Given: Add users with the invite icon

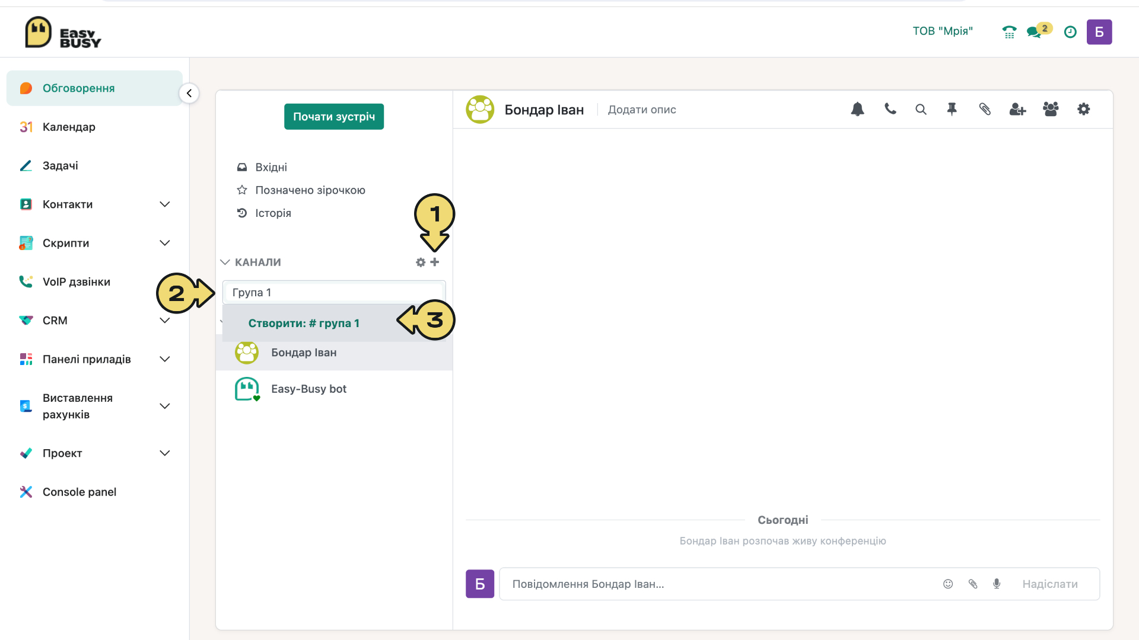Looking at the screenshot, I should pyautogui.click(x=1018, y=110).
